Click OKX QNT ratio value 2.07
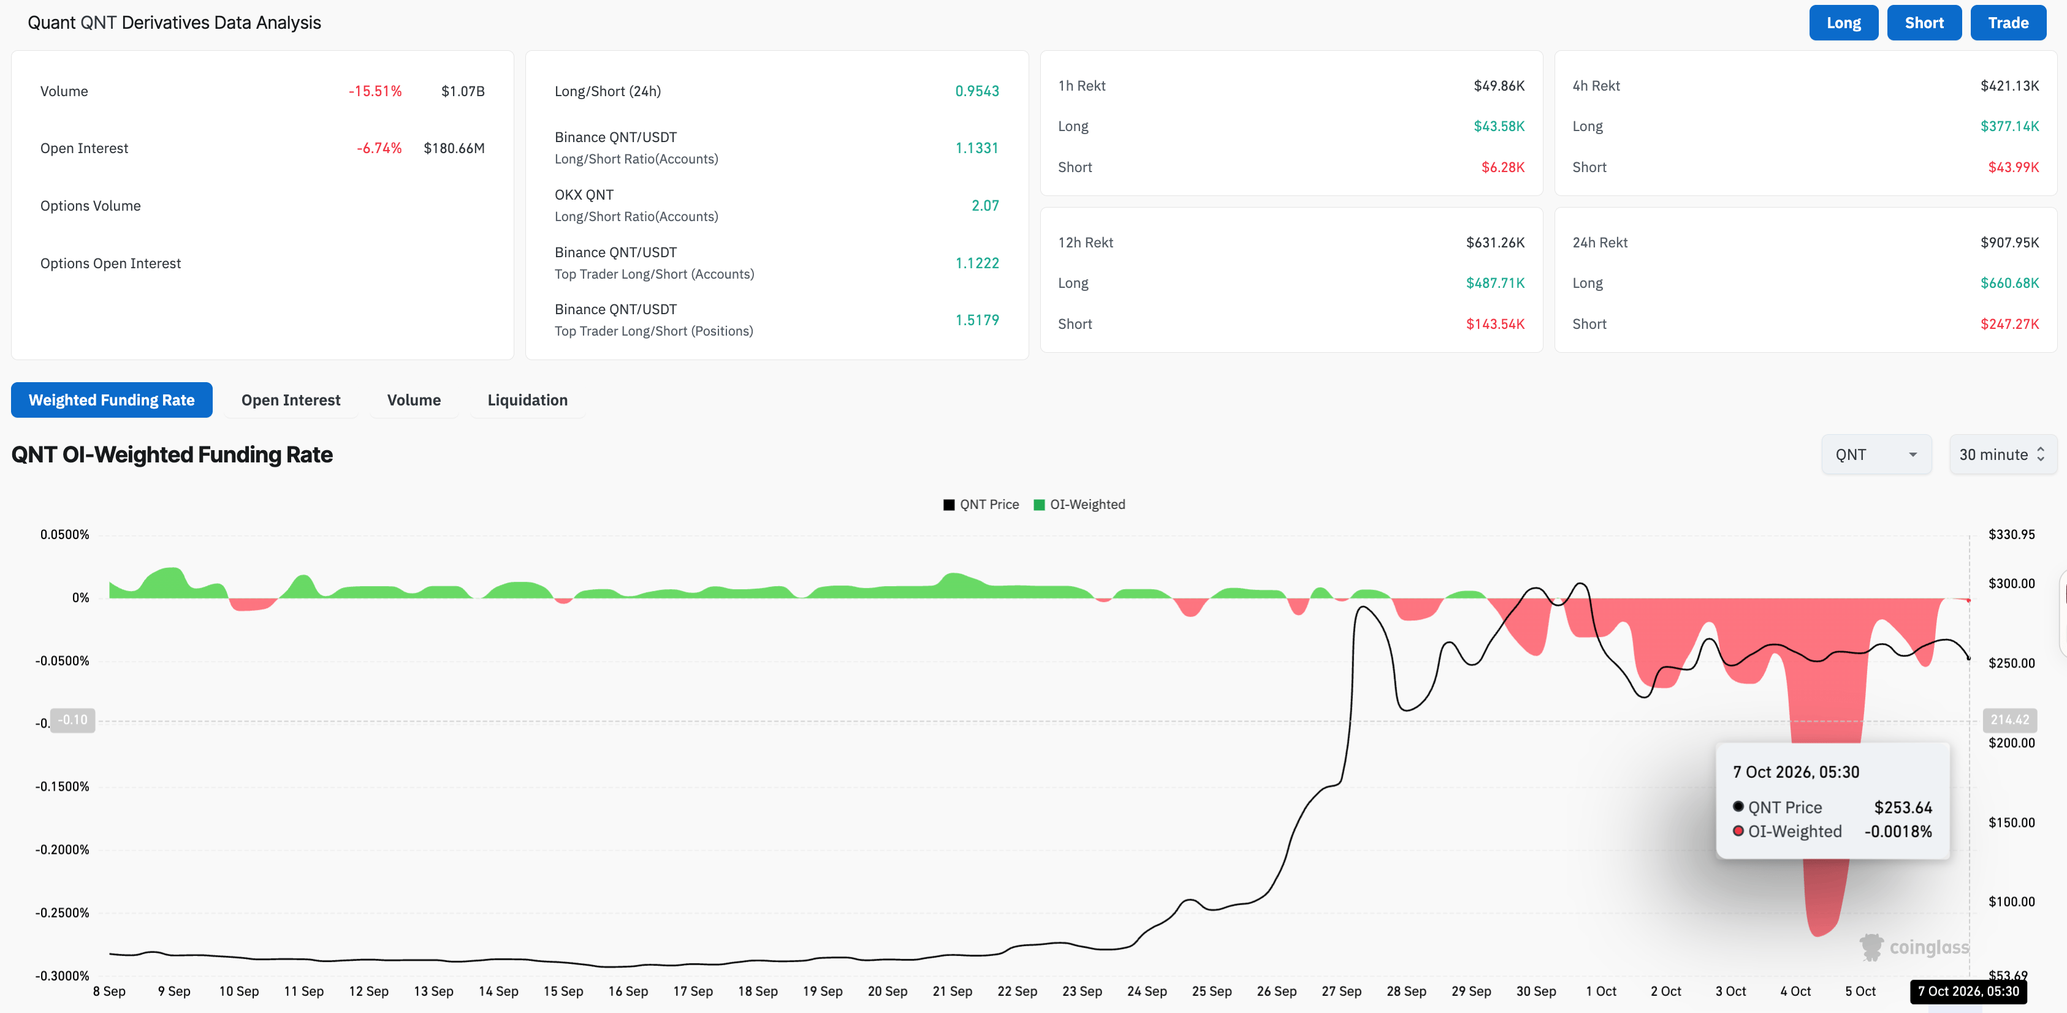2067x1013 pixels. [985, 206]
